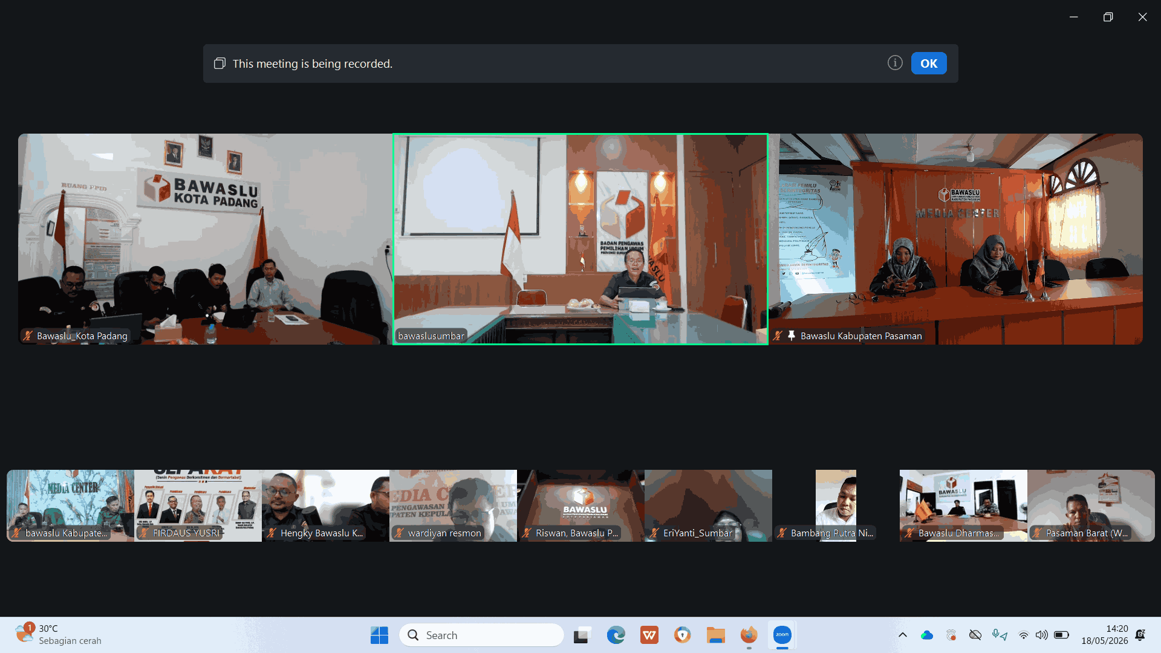Close the Zoom meeting window

[x=1142, y=17]
